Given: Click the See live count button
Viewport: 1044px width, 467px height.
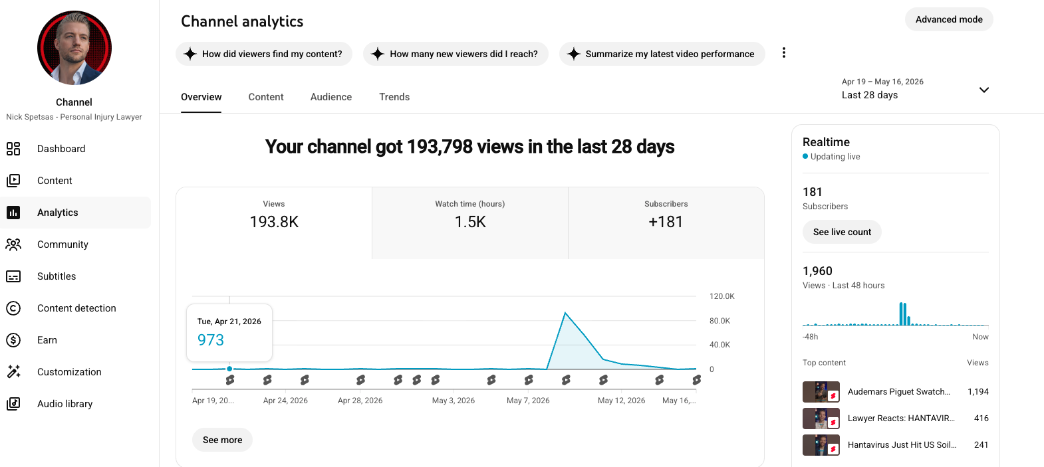Looking at the screenshot, I should pyautogui.click(x=842, y=232).
